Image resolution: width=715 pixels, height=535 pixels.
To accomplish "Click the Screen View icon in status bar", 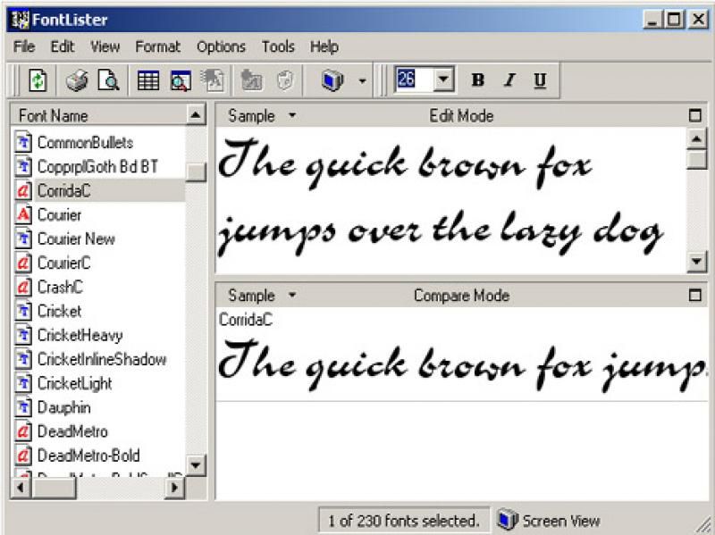I will click(508, 520).
